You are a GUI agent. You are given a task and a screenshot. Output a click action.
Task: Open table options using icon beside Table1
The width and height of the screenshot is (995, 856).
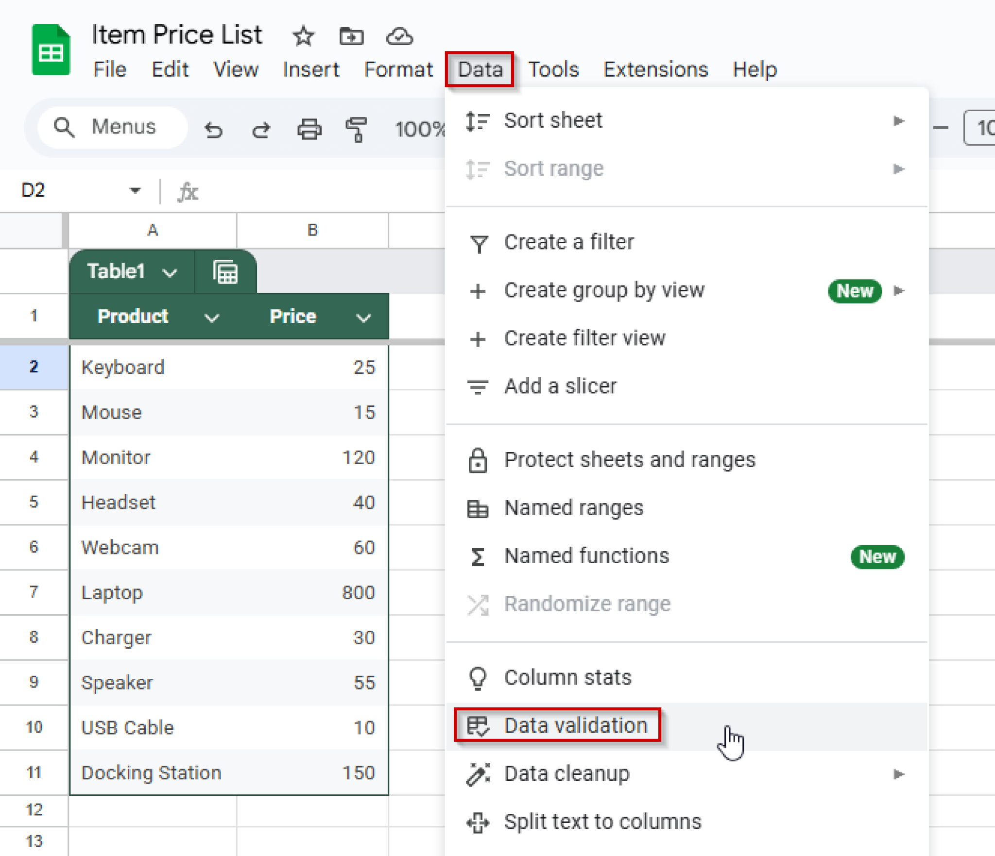(225, 272)
